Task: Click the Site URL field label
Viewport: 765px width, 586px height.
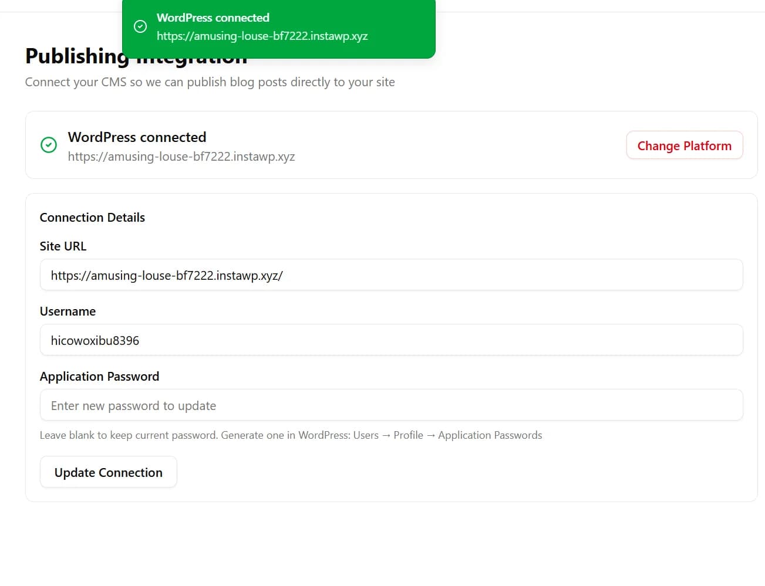Action: point(63,246)
